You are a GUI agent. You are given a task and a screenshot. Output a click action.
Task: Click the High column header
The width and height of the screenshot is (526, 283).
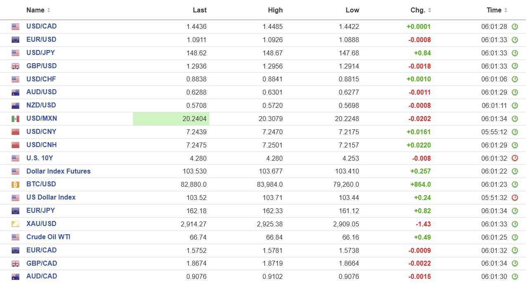click(x=275, y=10)
